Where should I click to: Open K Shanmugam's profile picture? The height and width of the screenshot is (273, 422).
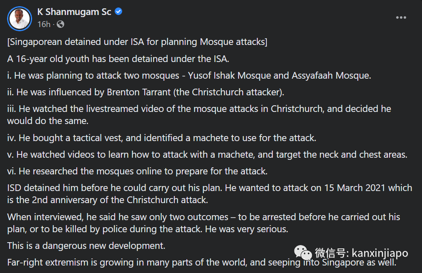click(x=20, y=18)
